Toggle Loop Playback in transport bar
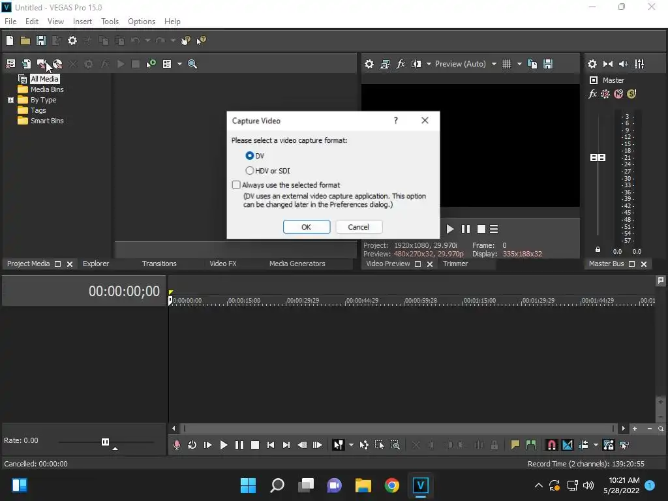Screen dimensions: 668x501 [x=192, y=445]
